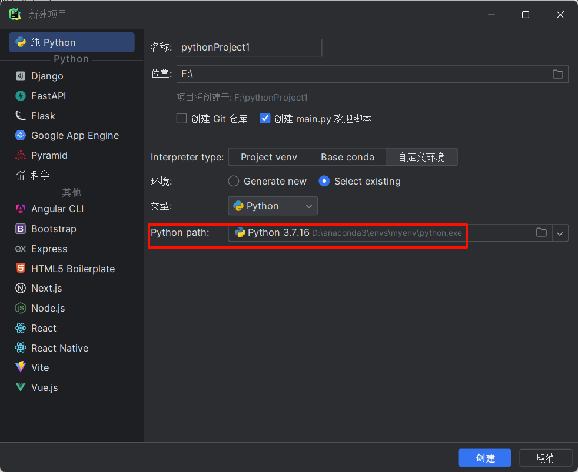Pick the Express project icon

pos(21,249)
